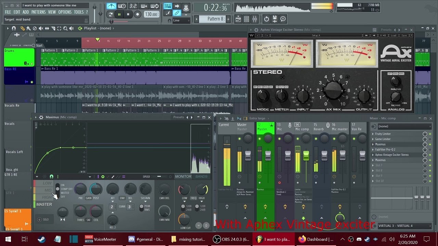Viewport: 438px width, 246px height.
Task: Toggle the 3.2.1 countdown before recording
Action: pyautogui.click(x=133, y=6)
